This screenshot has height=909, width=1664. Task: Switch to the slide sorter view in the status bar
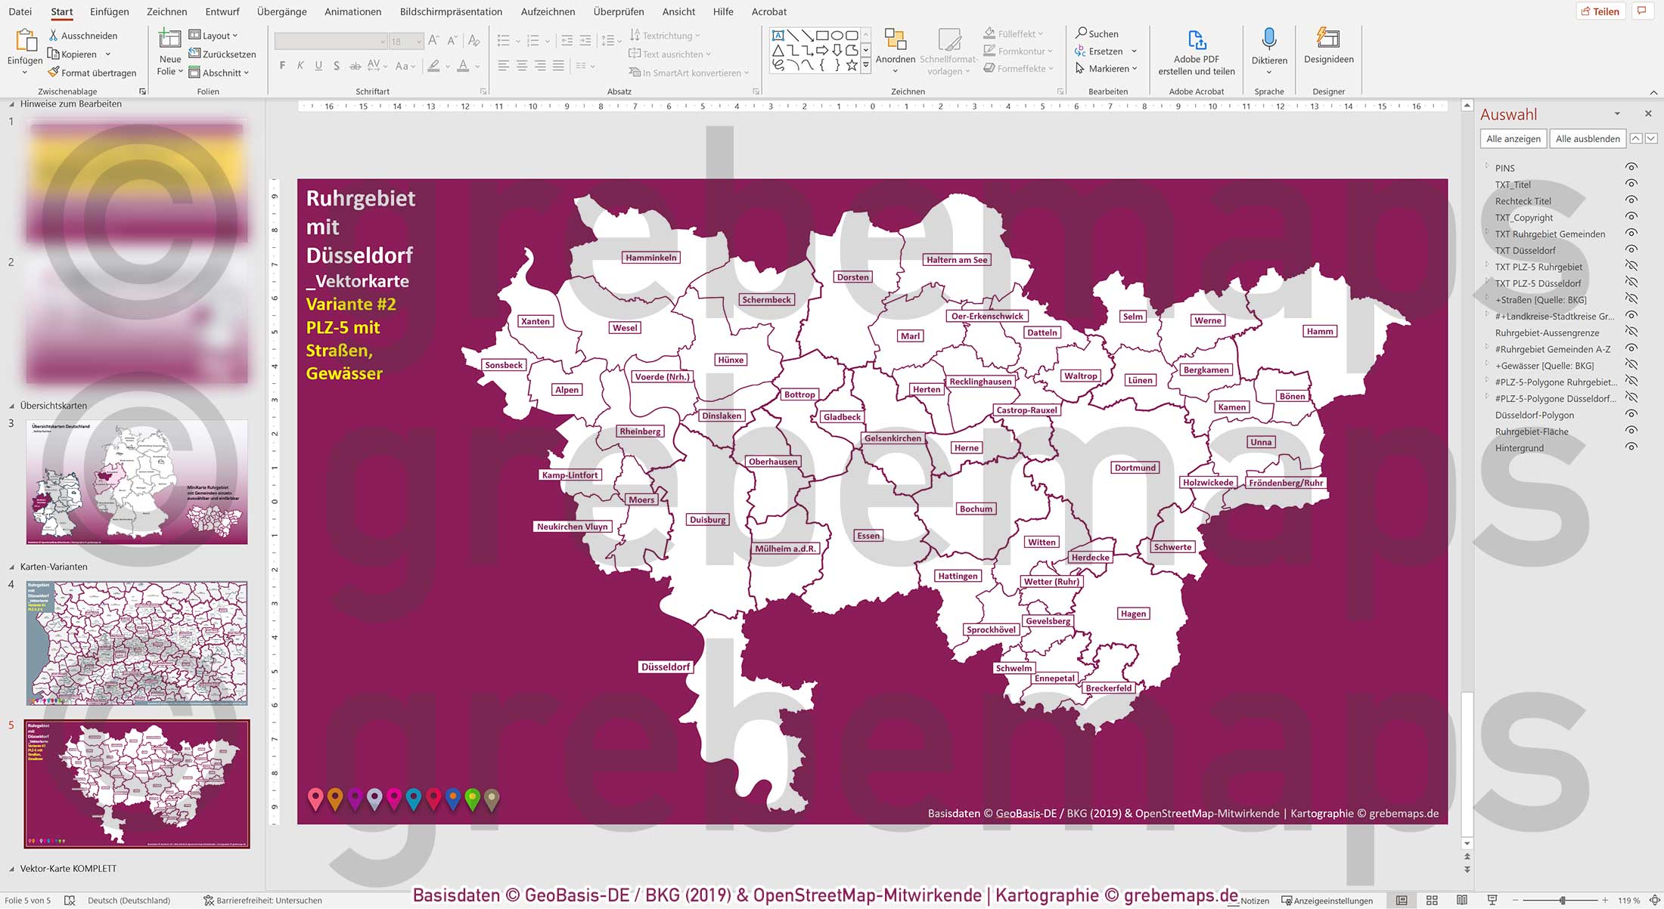(1431, 900)
